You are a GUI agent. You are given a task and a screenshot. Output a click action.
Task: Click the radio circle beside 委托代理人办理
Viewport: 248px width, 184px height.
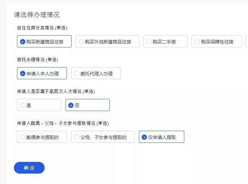pos(77,74)
